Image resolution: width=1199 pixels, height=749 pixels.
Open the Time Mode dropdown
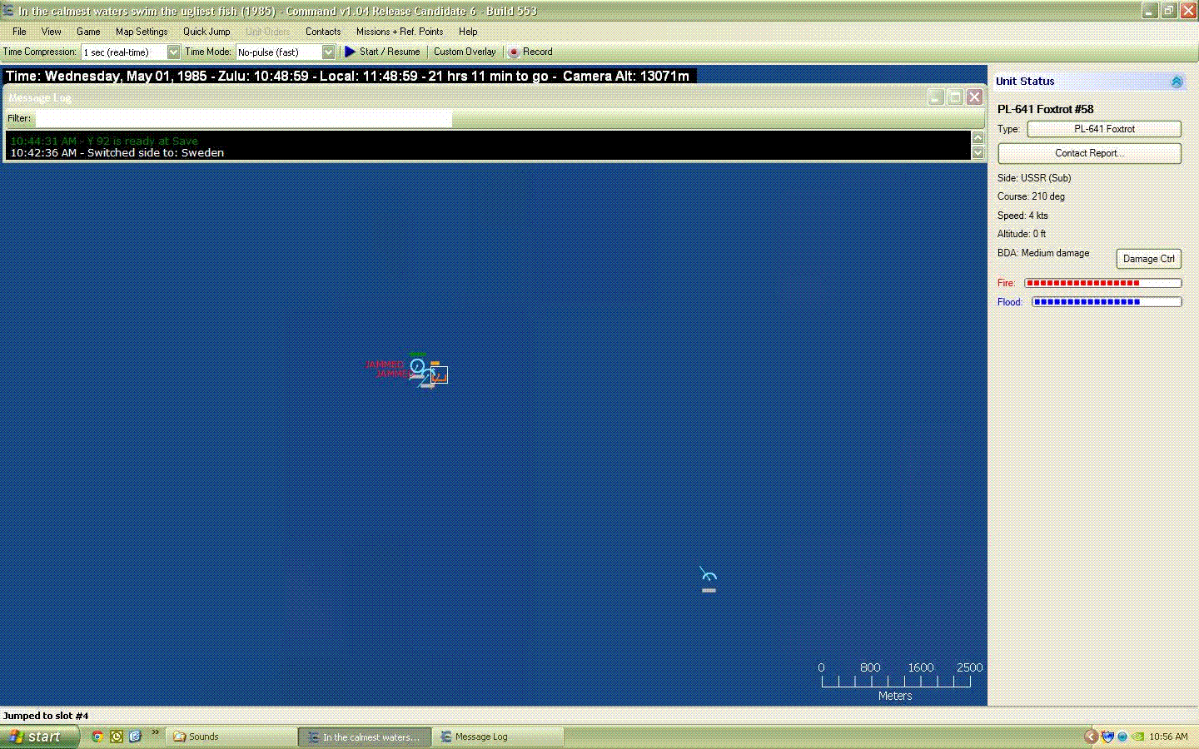pyautogui.click(x=328, y=52)
